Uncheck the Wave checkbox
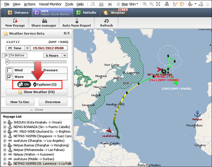Image resolution: width=212 pixels, height=167 pixels. [x=10, y=77]
